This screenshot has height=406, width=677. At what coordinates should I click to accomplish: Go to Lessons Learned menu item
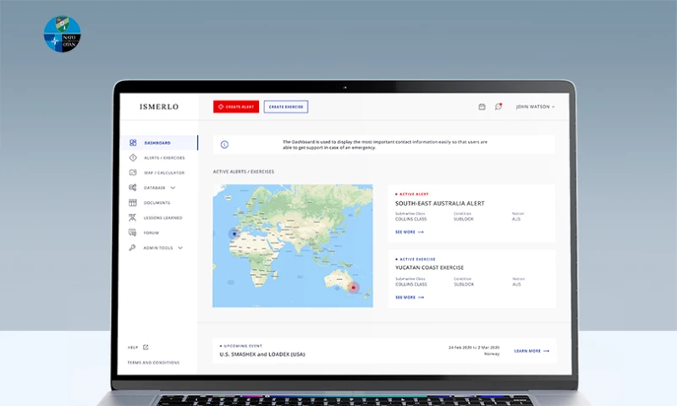coord(162,218)
